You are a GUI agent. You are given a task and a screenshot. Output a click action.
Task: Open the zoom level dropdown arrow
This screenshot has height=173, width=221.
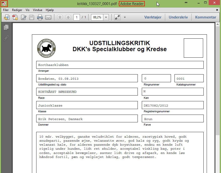106,17
